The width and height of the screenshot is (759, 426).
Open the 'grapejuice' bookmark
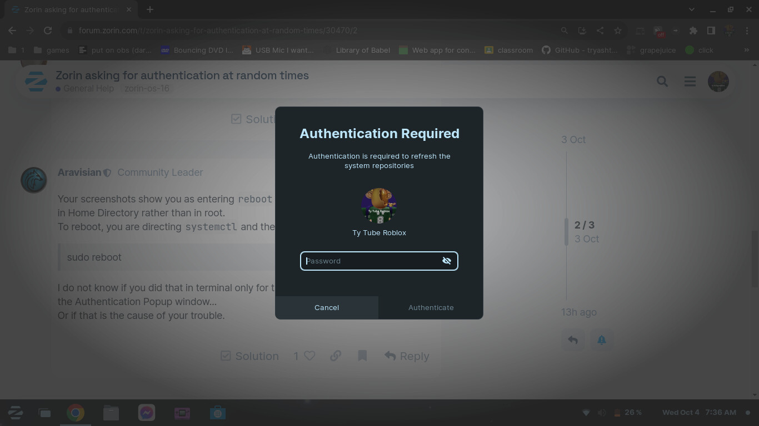[651, 50]
